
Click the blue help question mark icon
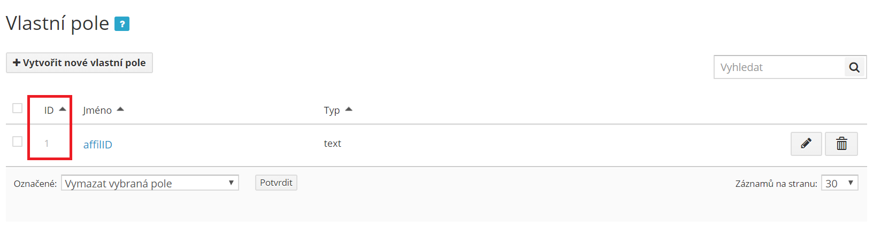[x=122, y=24]
